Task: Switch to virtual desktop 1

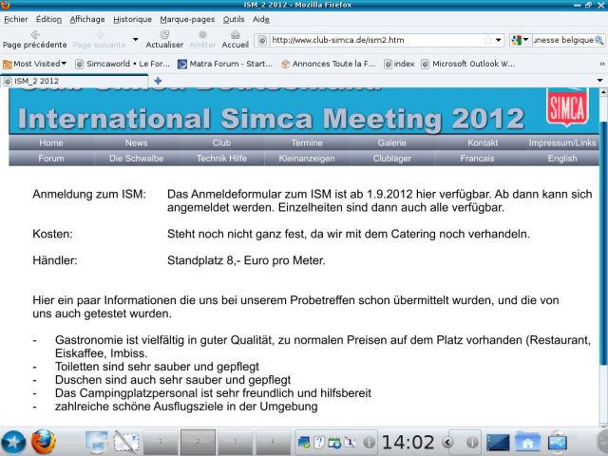Action: pos(161,442)
